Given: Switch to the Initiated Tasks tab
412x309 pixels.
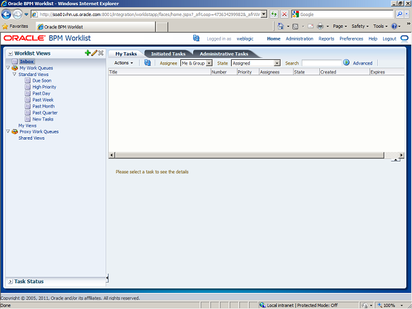Looking at the screenshot, I should coord(168,54).
